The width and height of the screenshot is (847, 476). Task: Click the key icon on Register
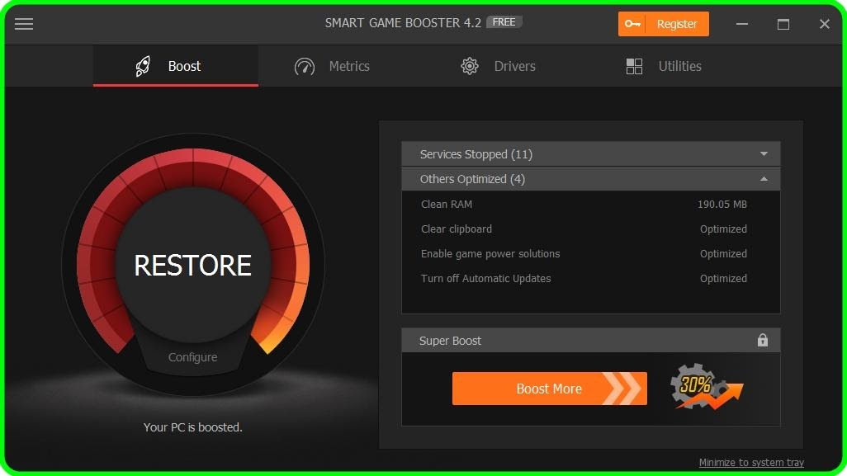[x=632, y=24]
